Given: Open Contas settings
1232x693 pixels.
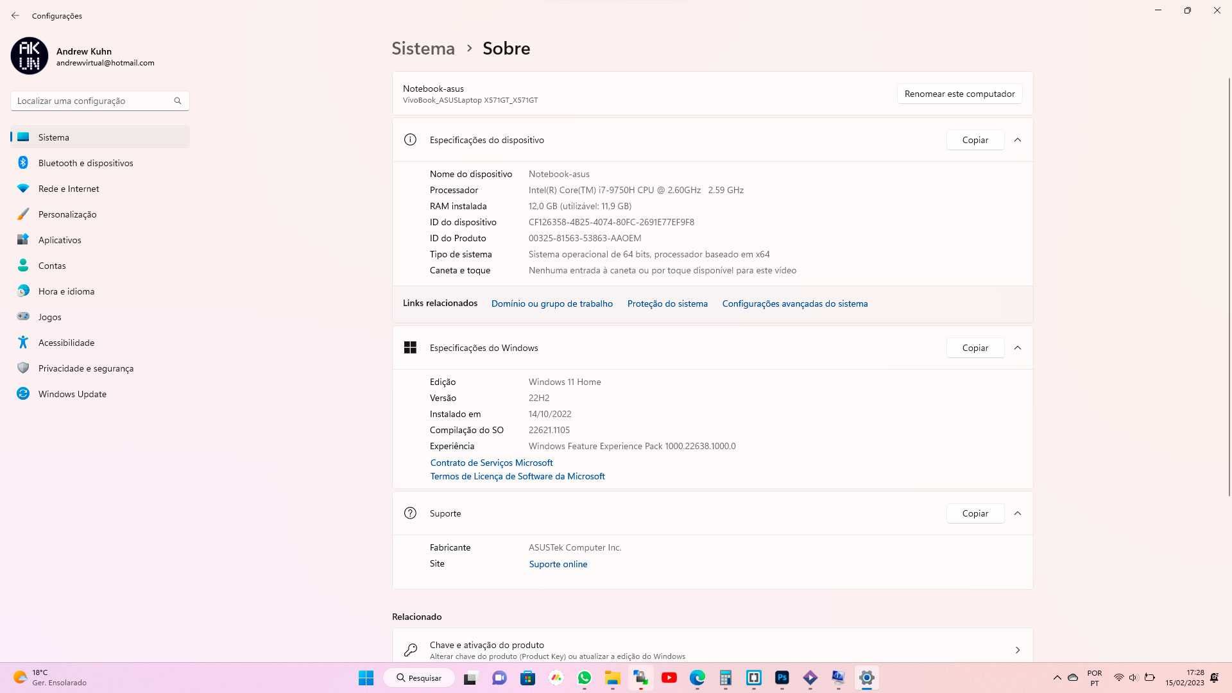Looking at the screenshot, I should pyautogui.click(x=99, y=266).
